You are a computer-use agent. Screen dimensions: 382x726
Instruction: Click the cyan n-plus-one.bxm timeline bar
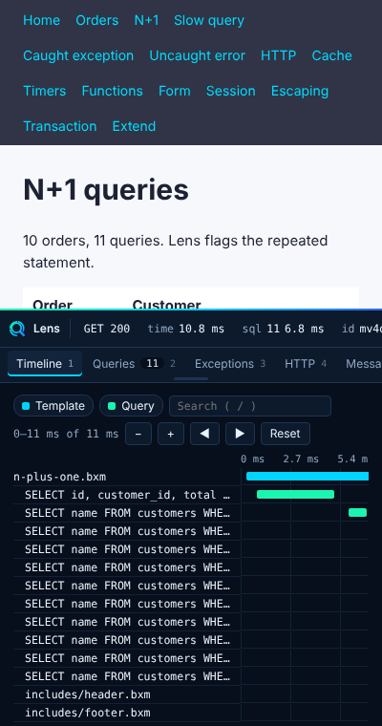[308, 477]
